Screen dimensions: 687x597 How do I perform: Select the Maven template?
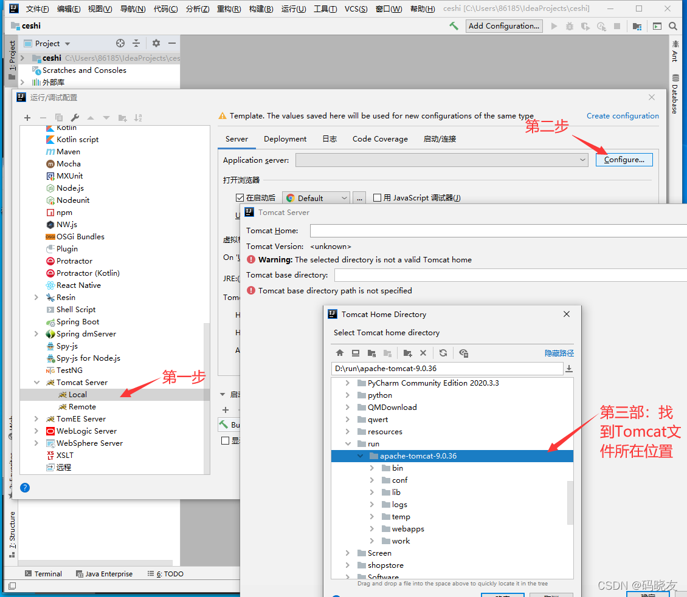point(68,151)
